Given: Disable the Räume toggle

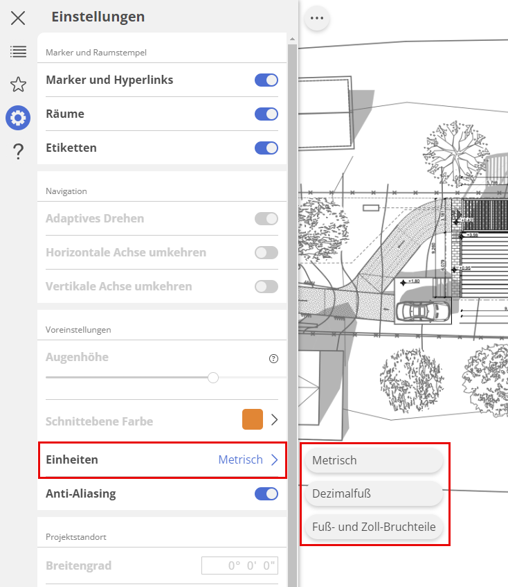Looking at the screenshot, I should click(266, 114).
